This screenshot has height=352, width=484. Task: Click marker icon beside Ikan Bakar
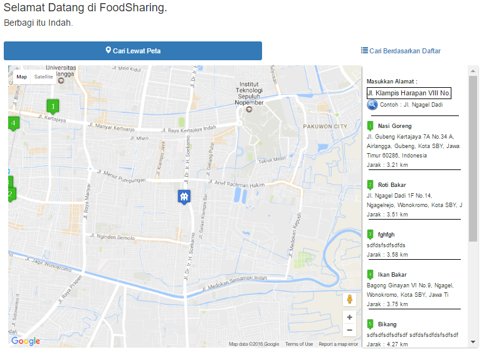[370, 275]
